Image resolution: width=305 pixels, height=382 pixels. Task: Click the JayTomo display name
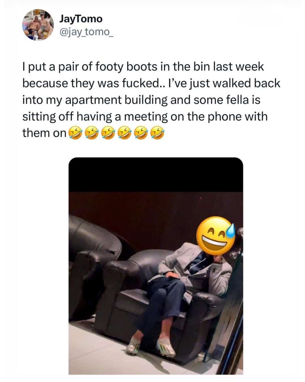[x=81, y=19]
